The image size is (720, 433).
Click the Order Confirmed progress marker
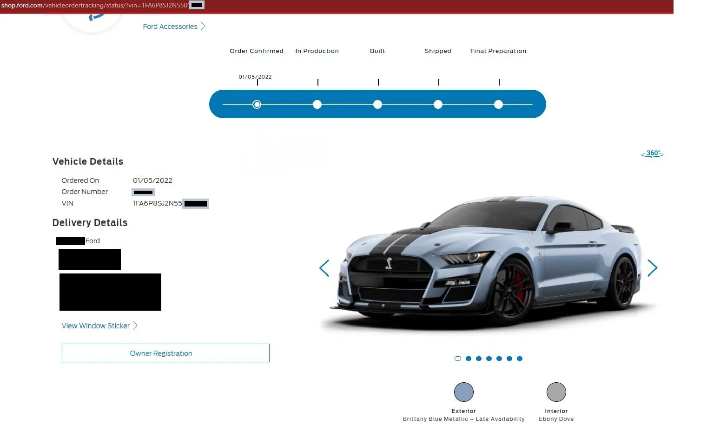(257, 104)
